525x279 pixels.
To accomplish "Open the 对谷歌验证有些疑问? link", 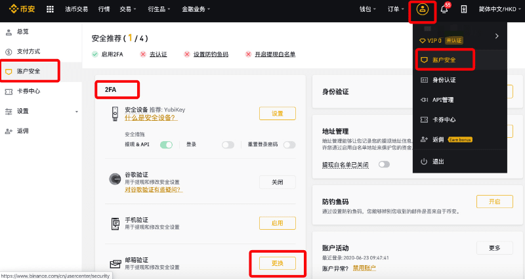I will pyautogui.click(x=154, y=190).
